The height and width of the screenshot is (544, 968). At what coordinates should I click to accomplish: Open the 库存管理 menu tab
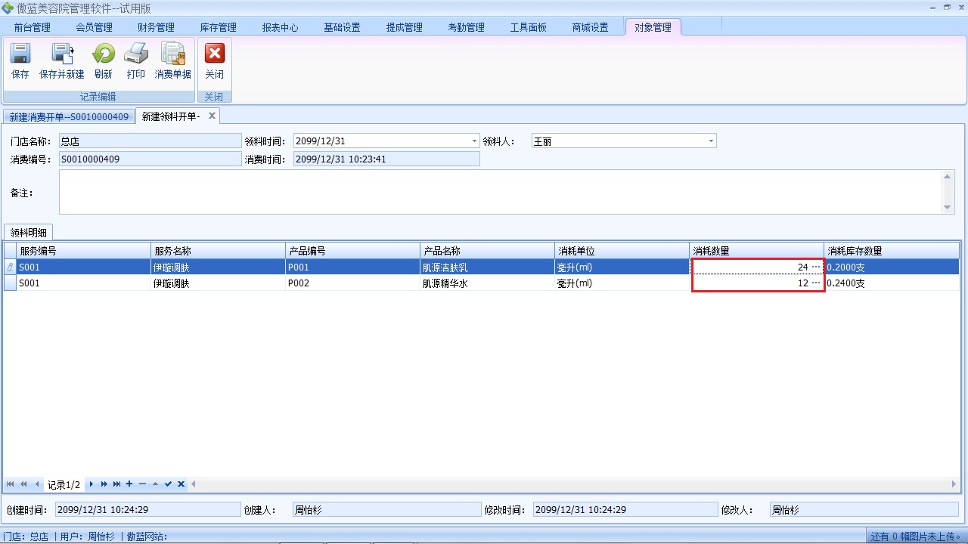219,27
